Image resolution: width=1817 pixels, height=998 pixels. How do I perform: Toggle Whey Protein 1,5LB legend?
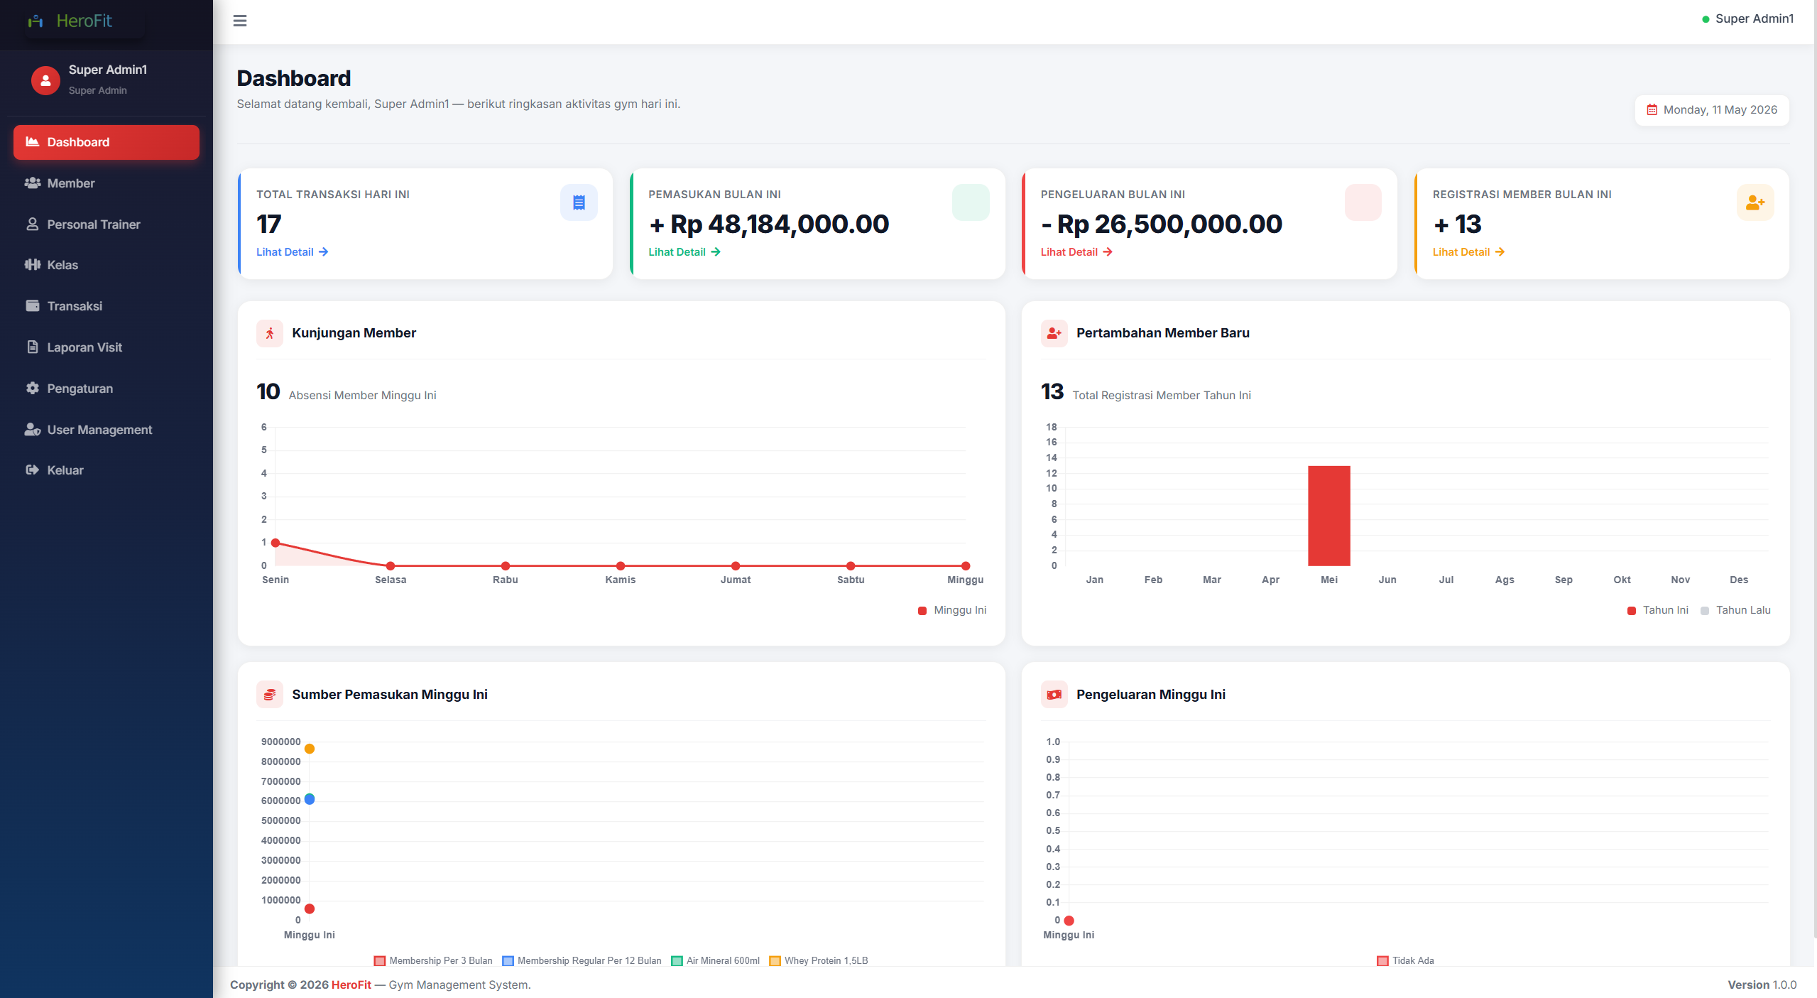tap(819, 960)
